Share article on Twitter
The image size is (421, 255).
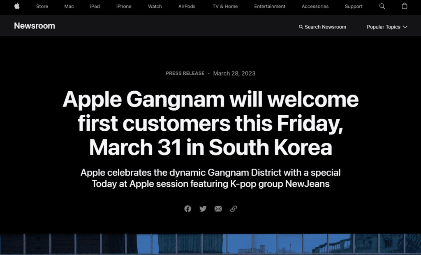coord(203,209)
